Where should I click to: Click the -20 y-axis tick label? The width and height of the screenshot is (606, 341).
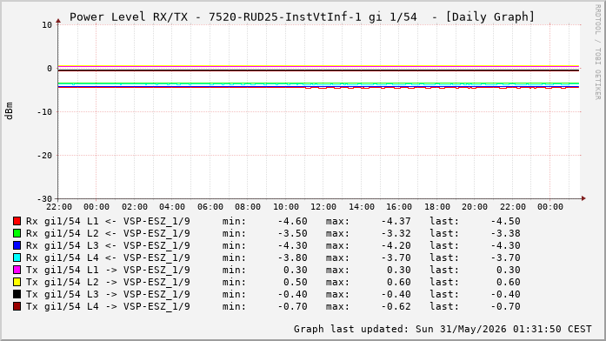pos(44,156)
